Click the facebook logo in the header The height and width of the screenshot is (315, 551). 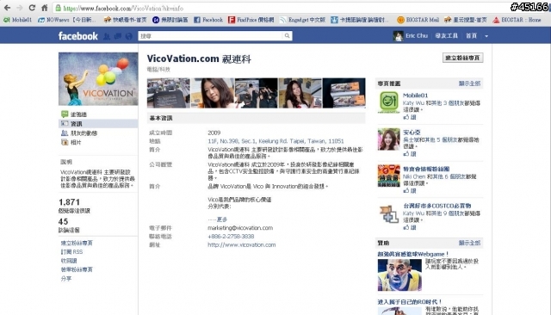[78, 36]
